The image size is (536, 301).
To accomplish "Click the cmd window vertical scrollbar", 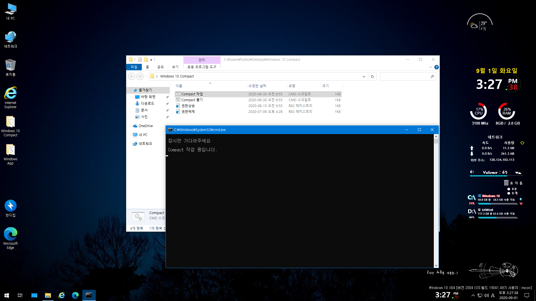I will click(x=436, y=201).
